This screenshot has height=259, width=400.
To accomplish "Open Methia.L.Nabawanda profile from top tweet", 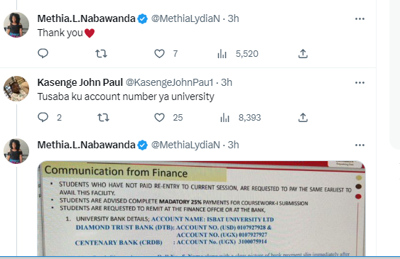I will (86, 18).
